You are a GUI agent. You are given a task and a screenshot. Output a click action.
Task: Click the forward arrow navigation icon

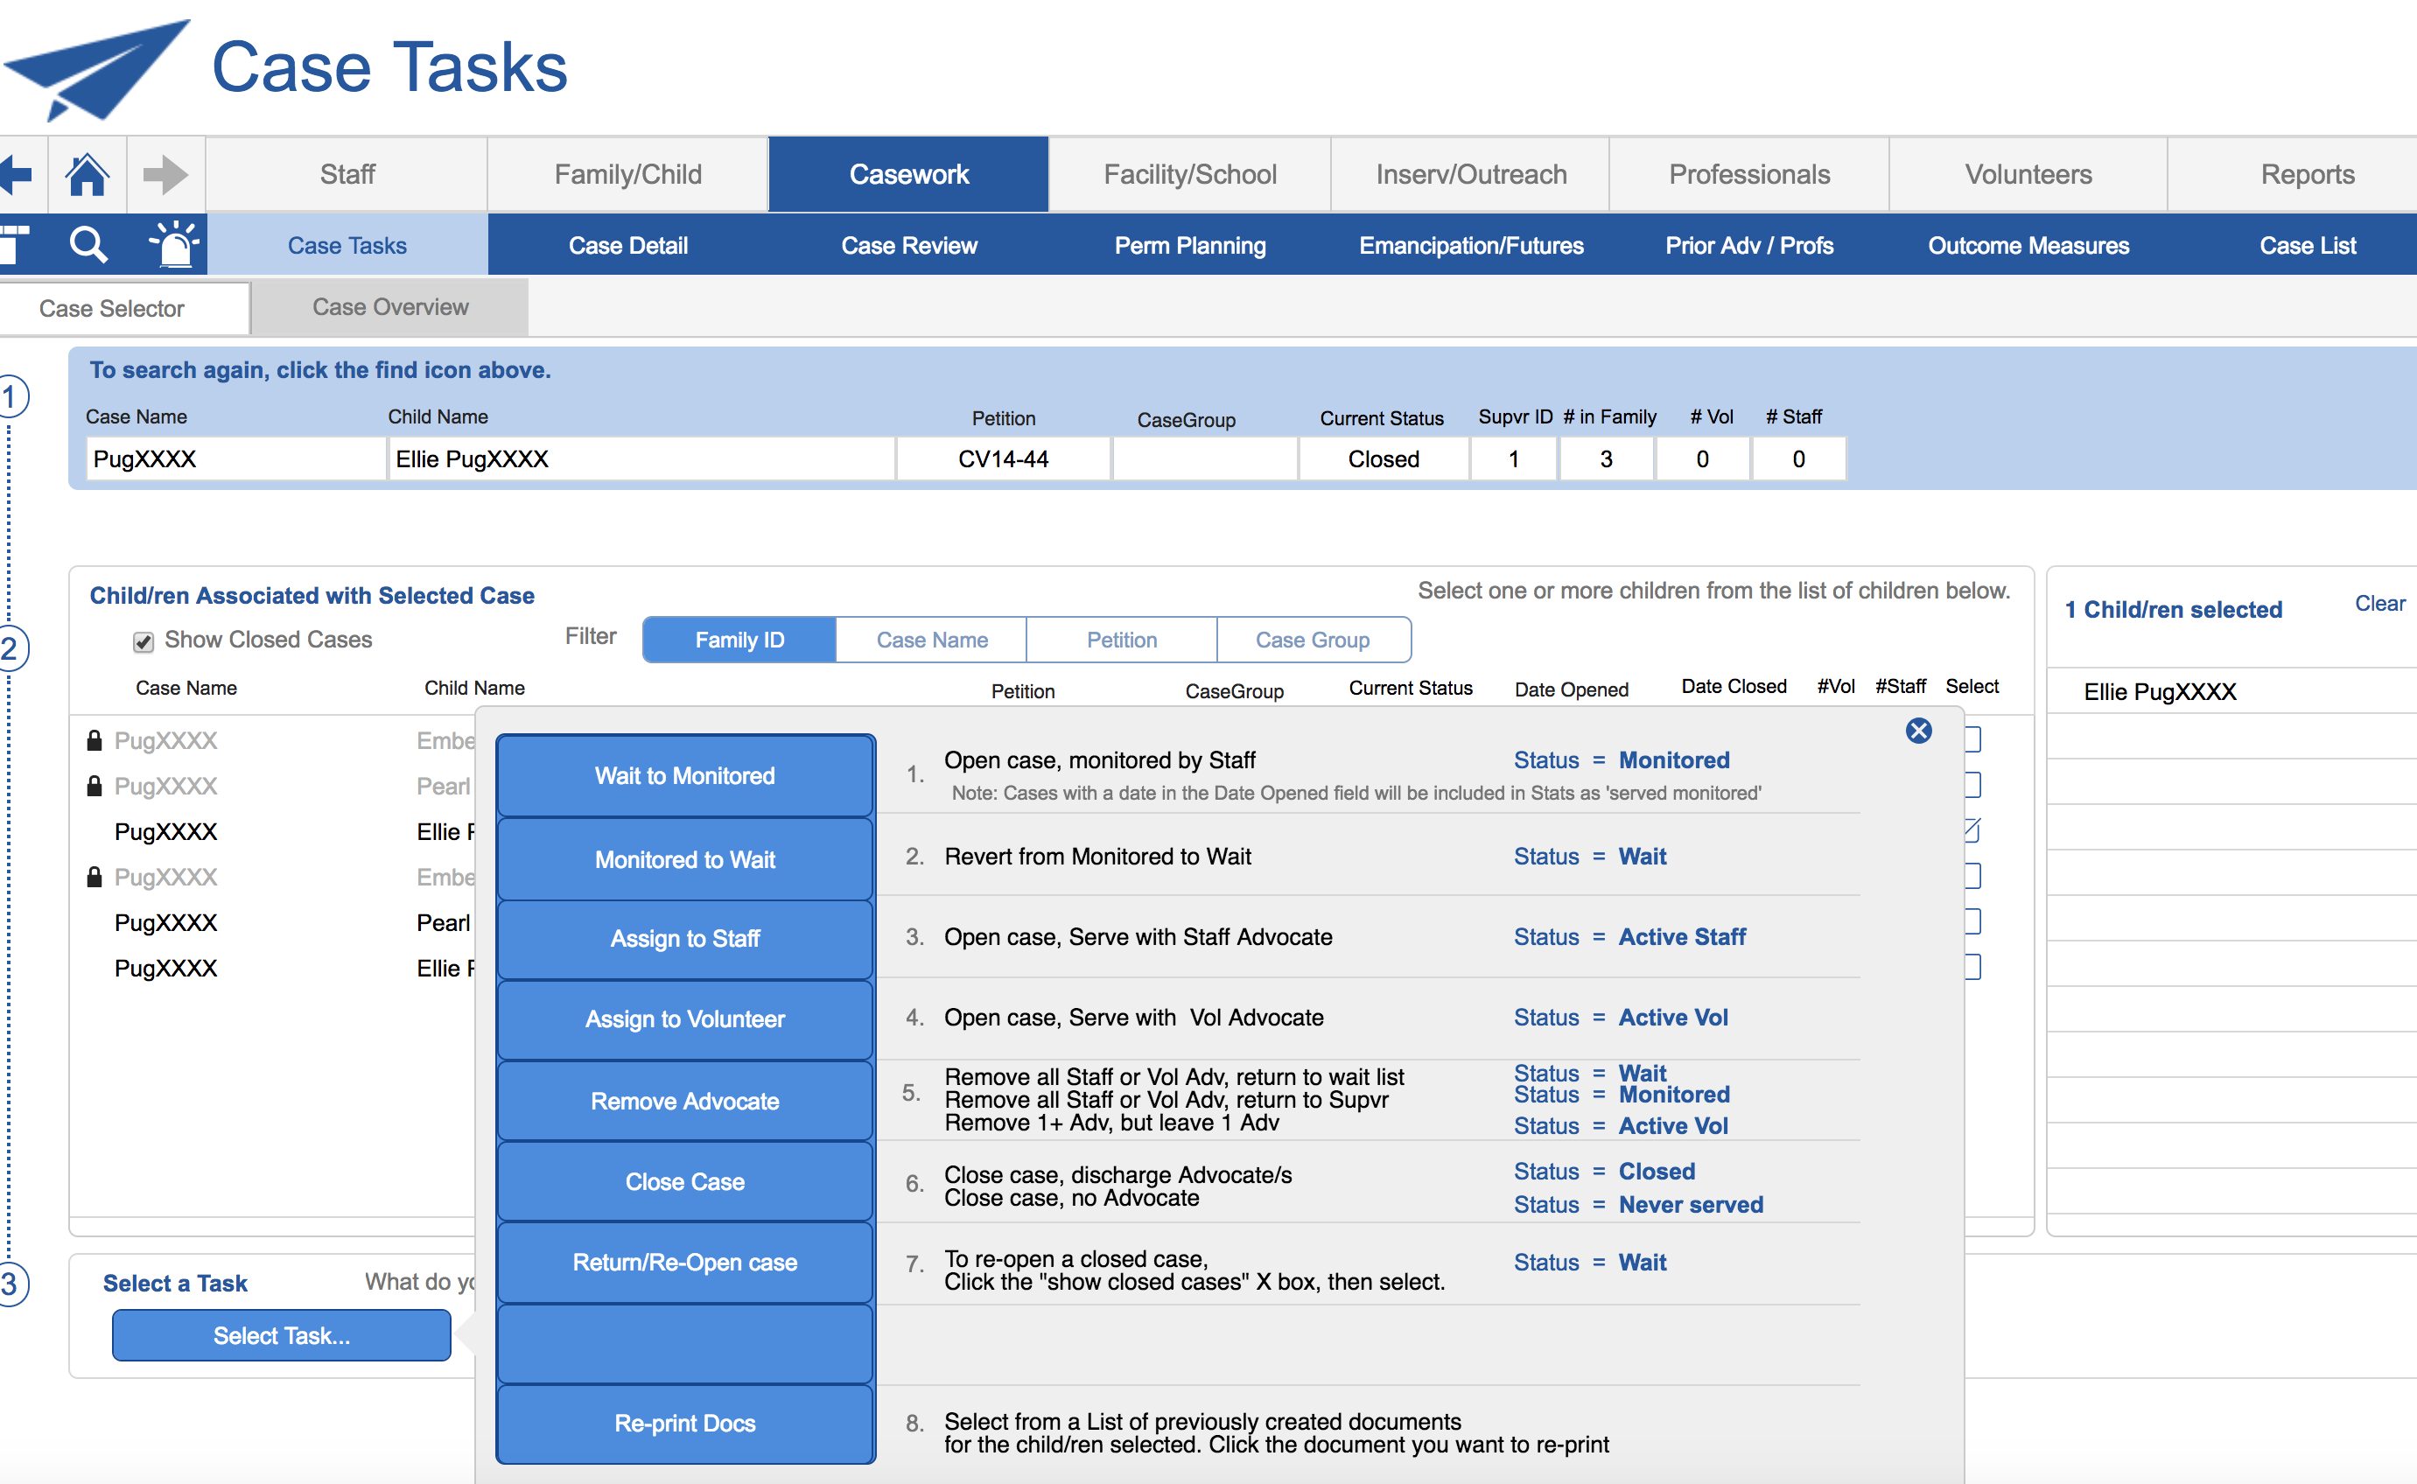click(x=165, y=175)
